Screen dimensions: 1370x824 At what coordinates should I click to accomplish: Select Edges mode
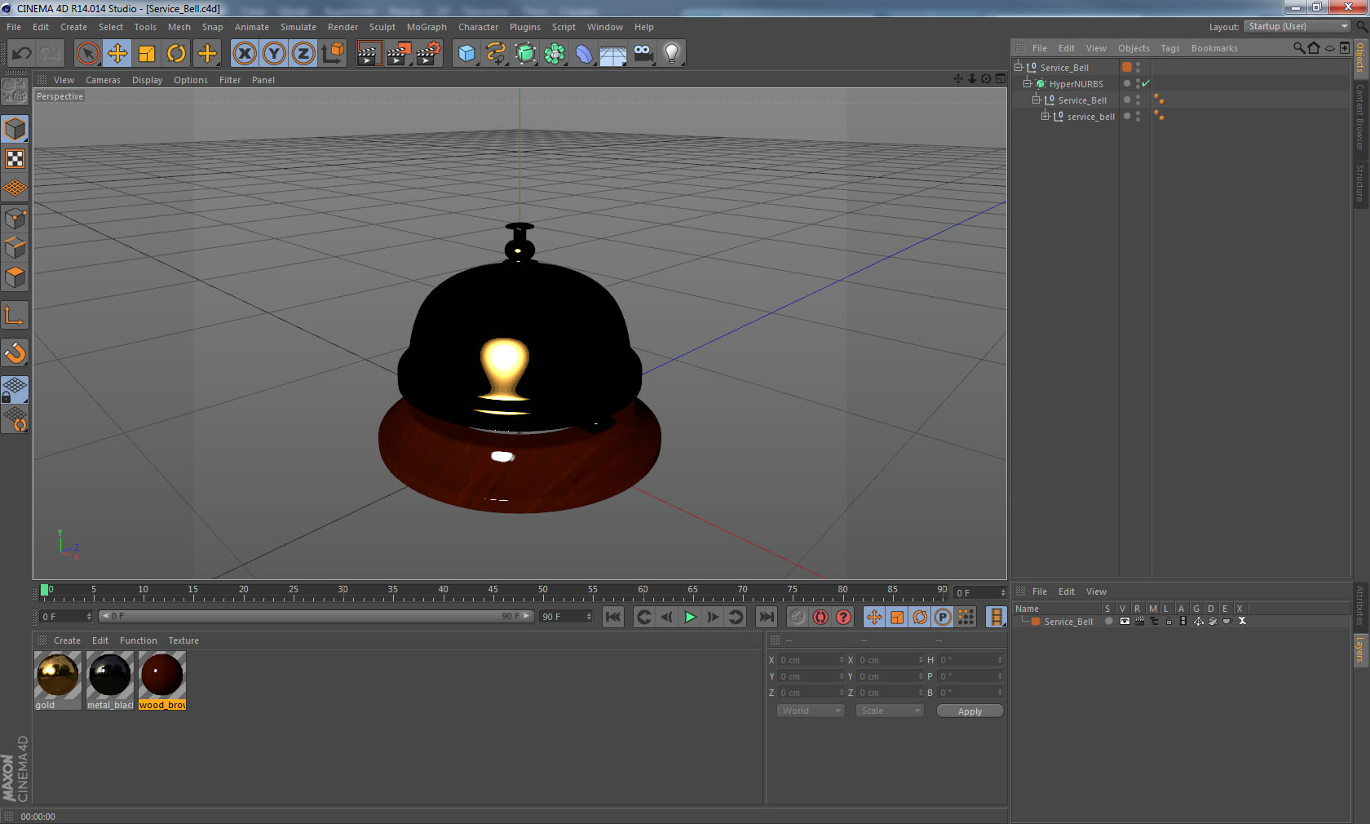click(x=15, y=248)
